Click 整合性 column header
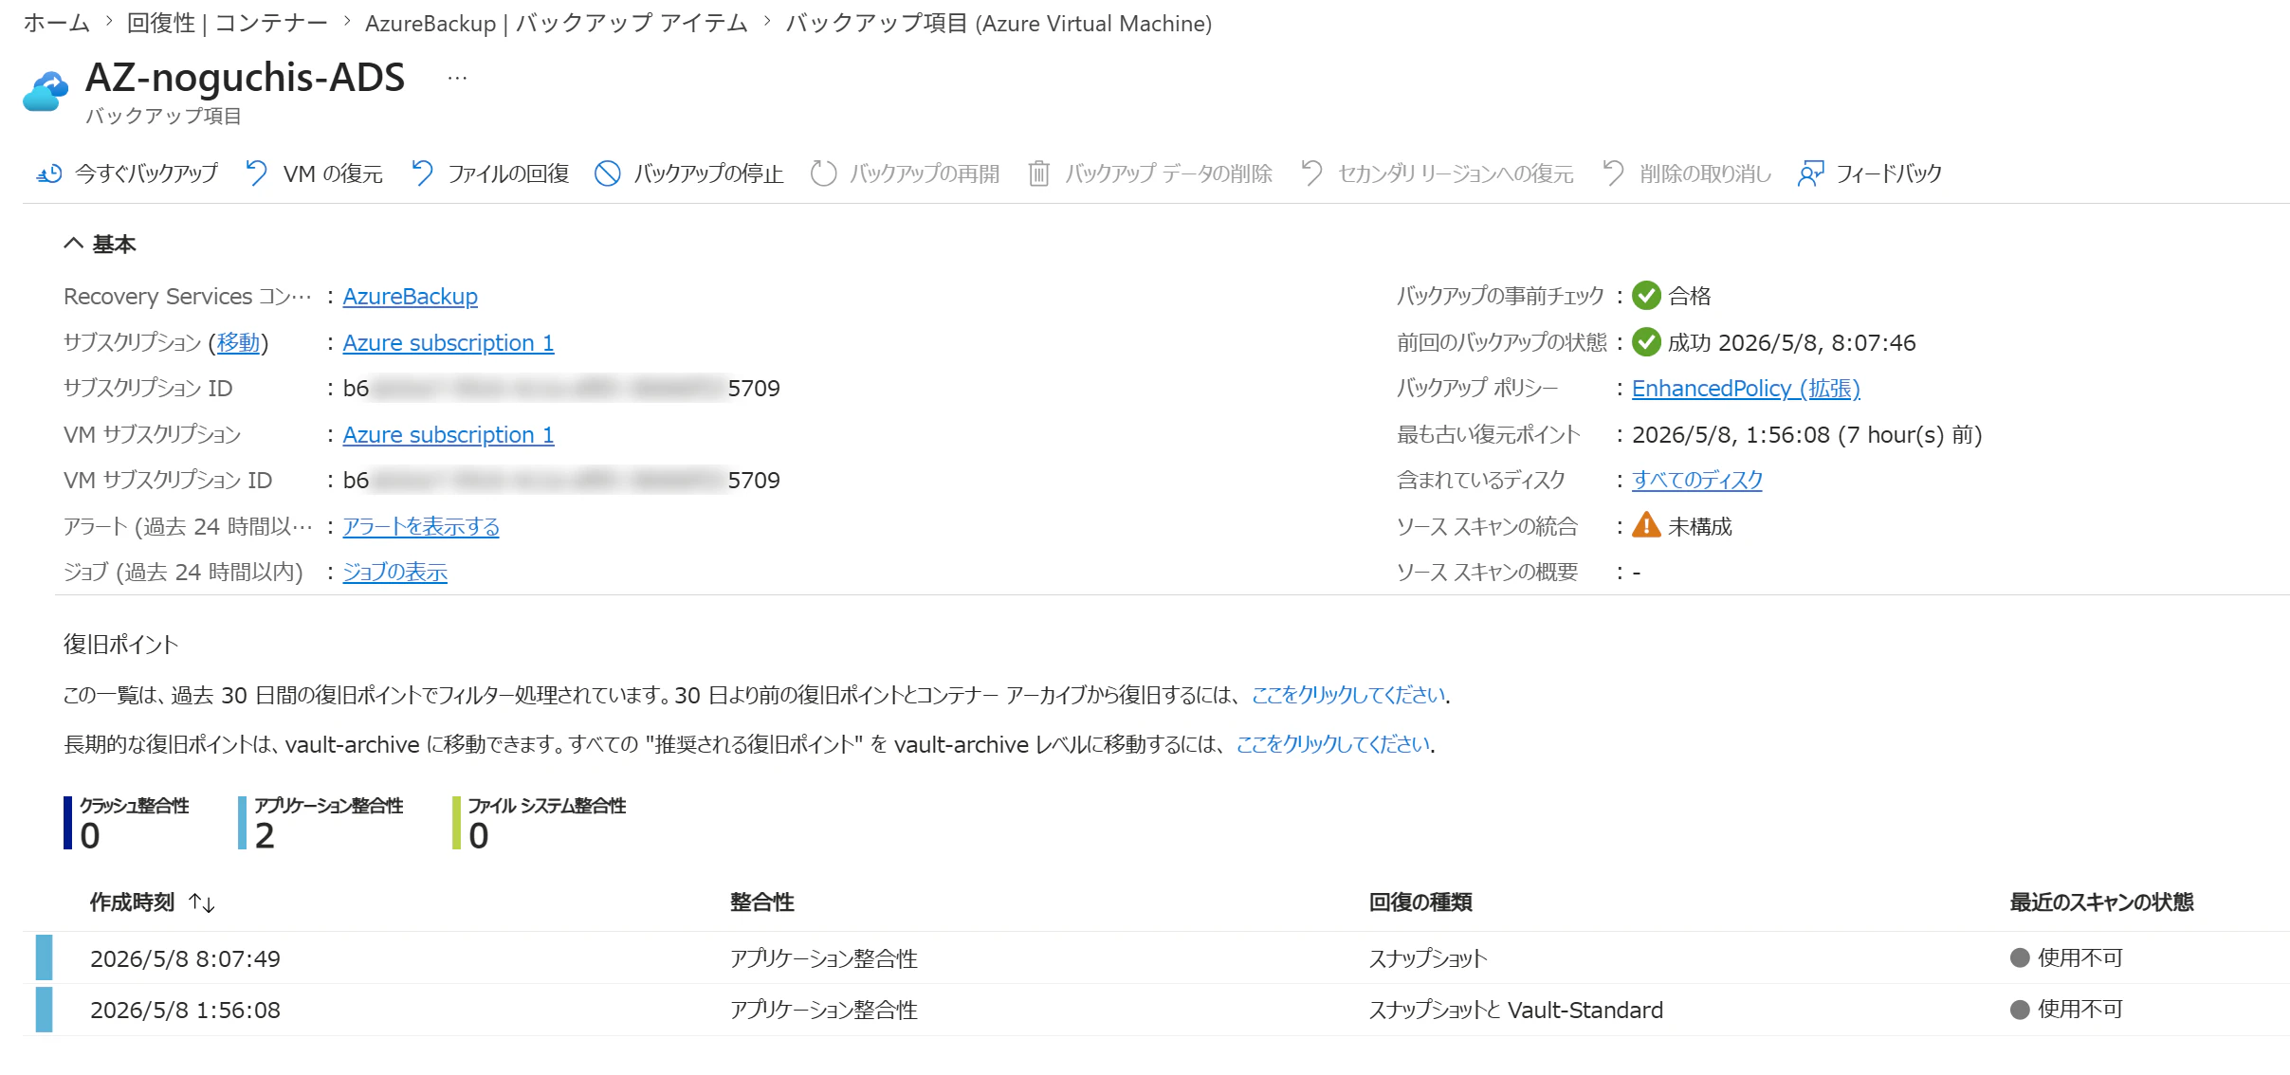 (762, 902)
